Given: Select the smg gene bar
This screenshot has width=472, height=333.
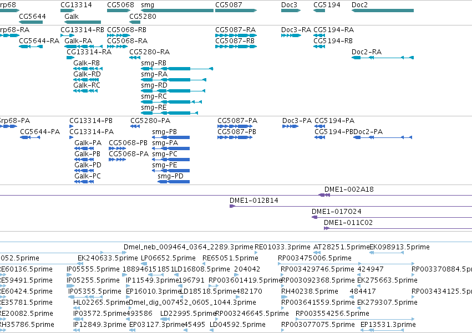Looking at the screenshot, I should pyautogui.click(x=177, y=11).
